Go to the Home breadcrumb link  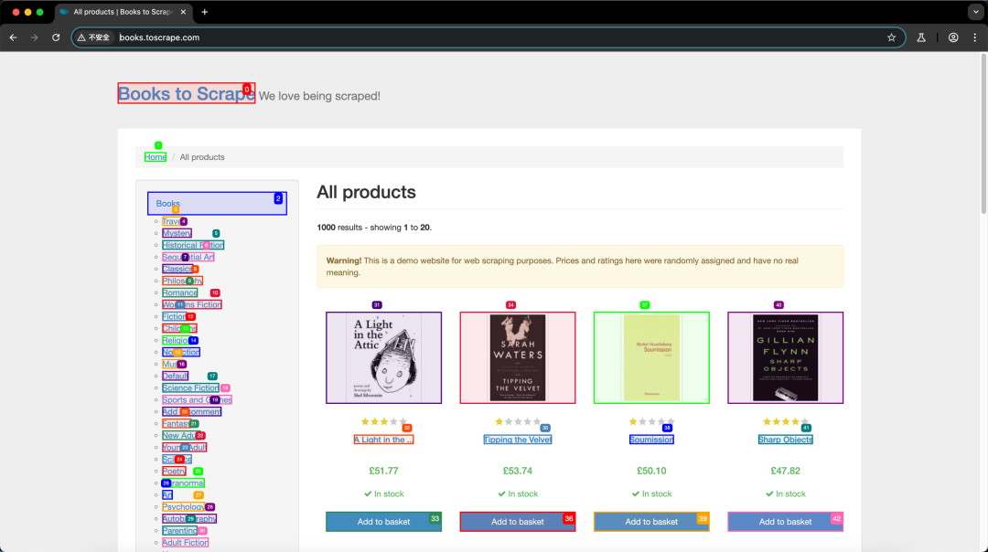click(x=155, y=157)
